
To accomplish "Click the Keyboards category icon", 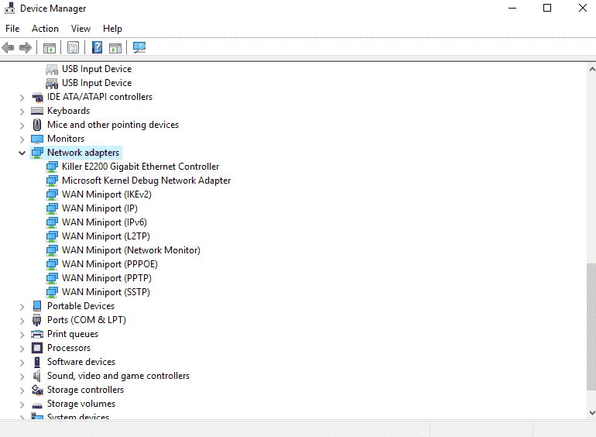I will pos(37,111).
